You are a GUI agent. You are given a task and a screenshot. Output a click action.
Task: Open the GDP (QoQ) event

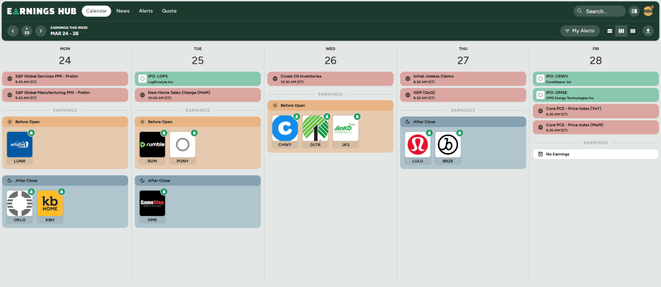pos(463,95)
